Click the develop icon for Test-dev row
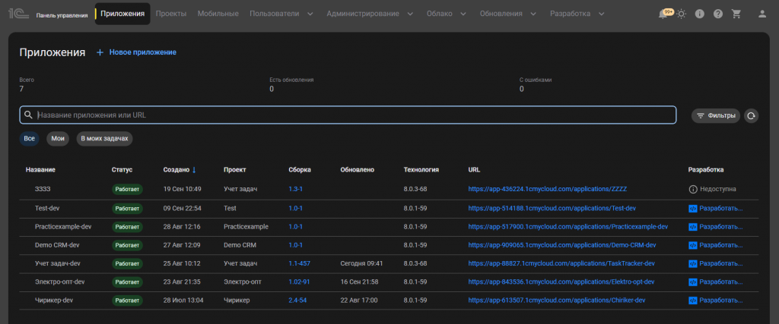Image resolution: width=779 pixels, height=324 pixels. pos(692,208)
